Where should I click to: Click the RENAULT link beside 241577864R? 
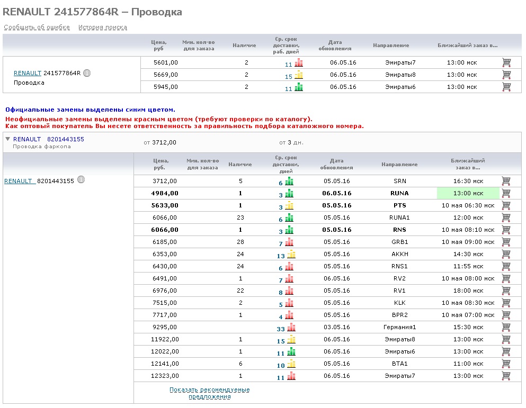coord(28,73)
